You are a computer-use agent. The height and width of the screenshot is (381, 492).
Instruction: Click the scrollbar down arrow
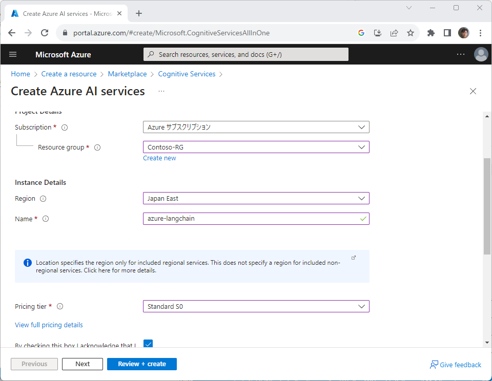[487, 343]
